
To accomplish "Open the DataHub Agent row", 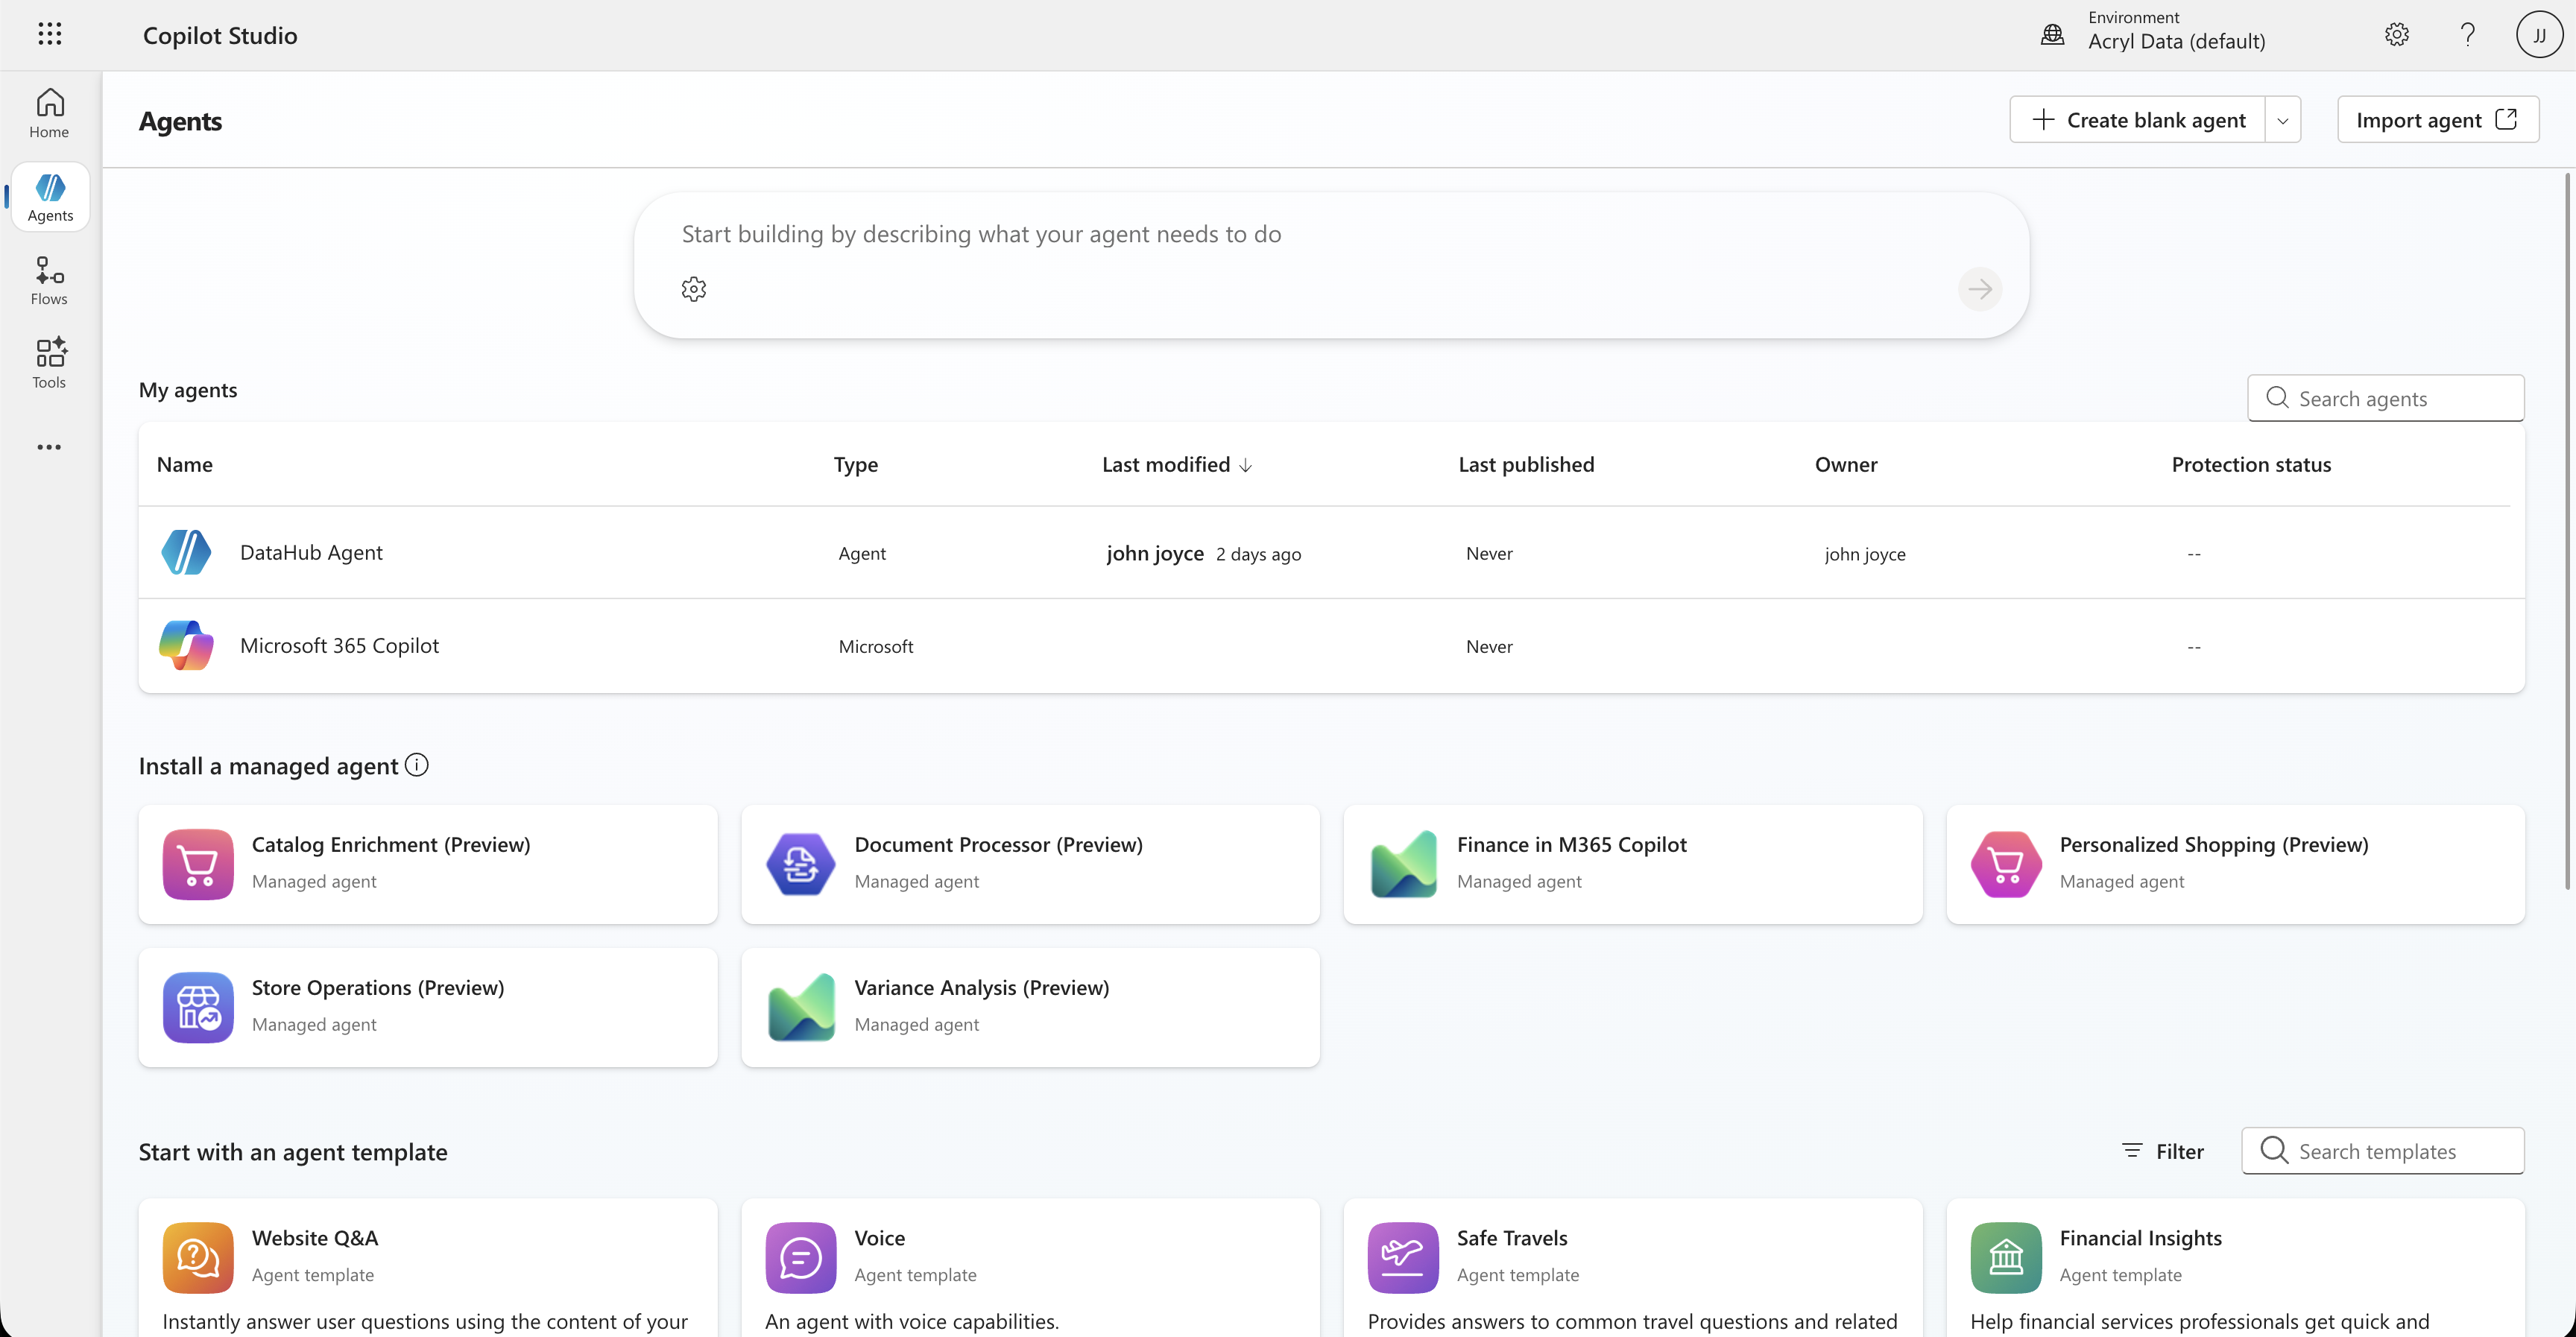I will tap(311, 553).
